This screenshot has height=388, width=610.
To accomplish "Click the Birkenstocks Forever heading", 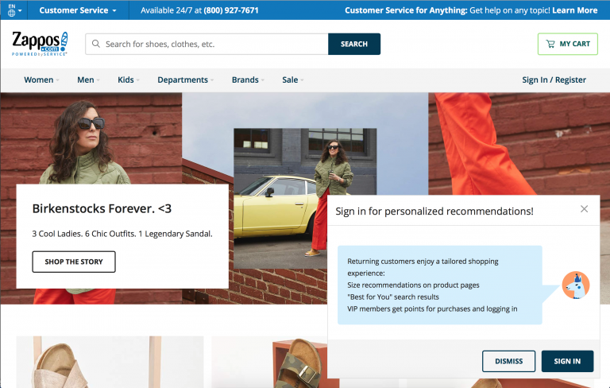I will 102,209.
